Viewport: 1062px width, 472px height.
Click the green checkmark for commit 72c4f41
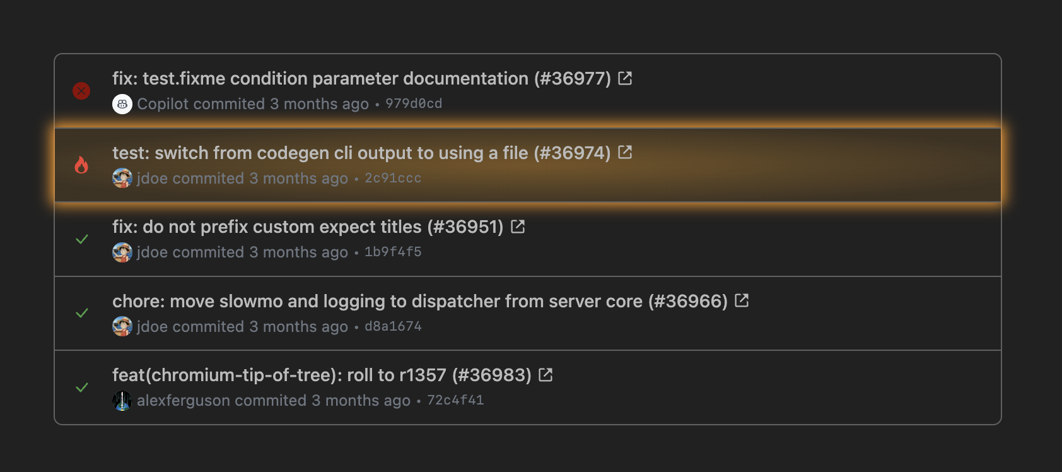click(82, 387)
